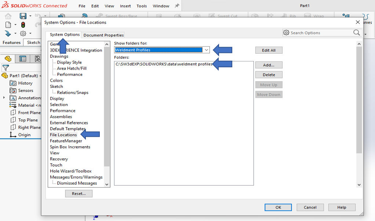Screen dimensions: 375x221
Task: Click the New document icon
Action: (x=8, y=25)
